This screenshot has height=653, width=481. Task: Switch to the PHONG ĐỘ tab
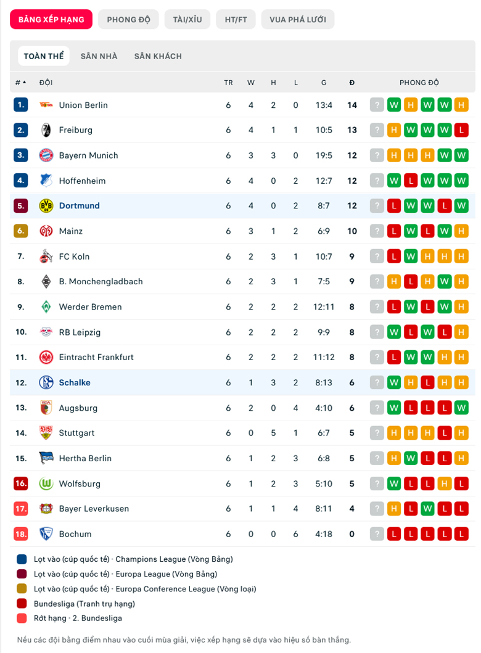pos(128,20)
